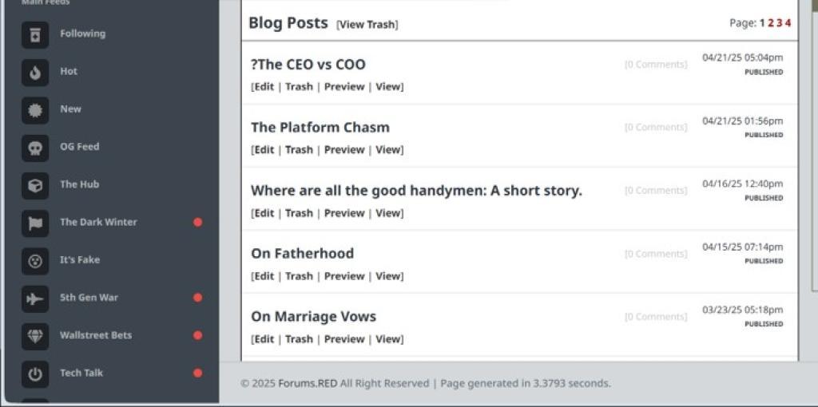Trash the "On Fatherhood" post
The height and width of the screenshot is (407, 818).
coord(299,276)
